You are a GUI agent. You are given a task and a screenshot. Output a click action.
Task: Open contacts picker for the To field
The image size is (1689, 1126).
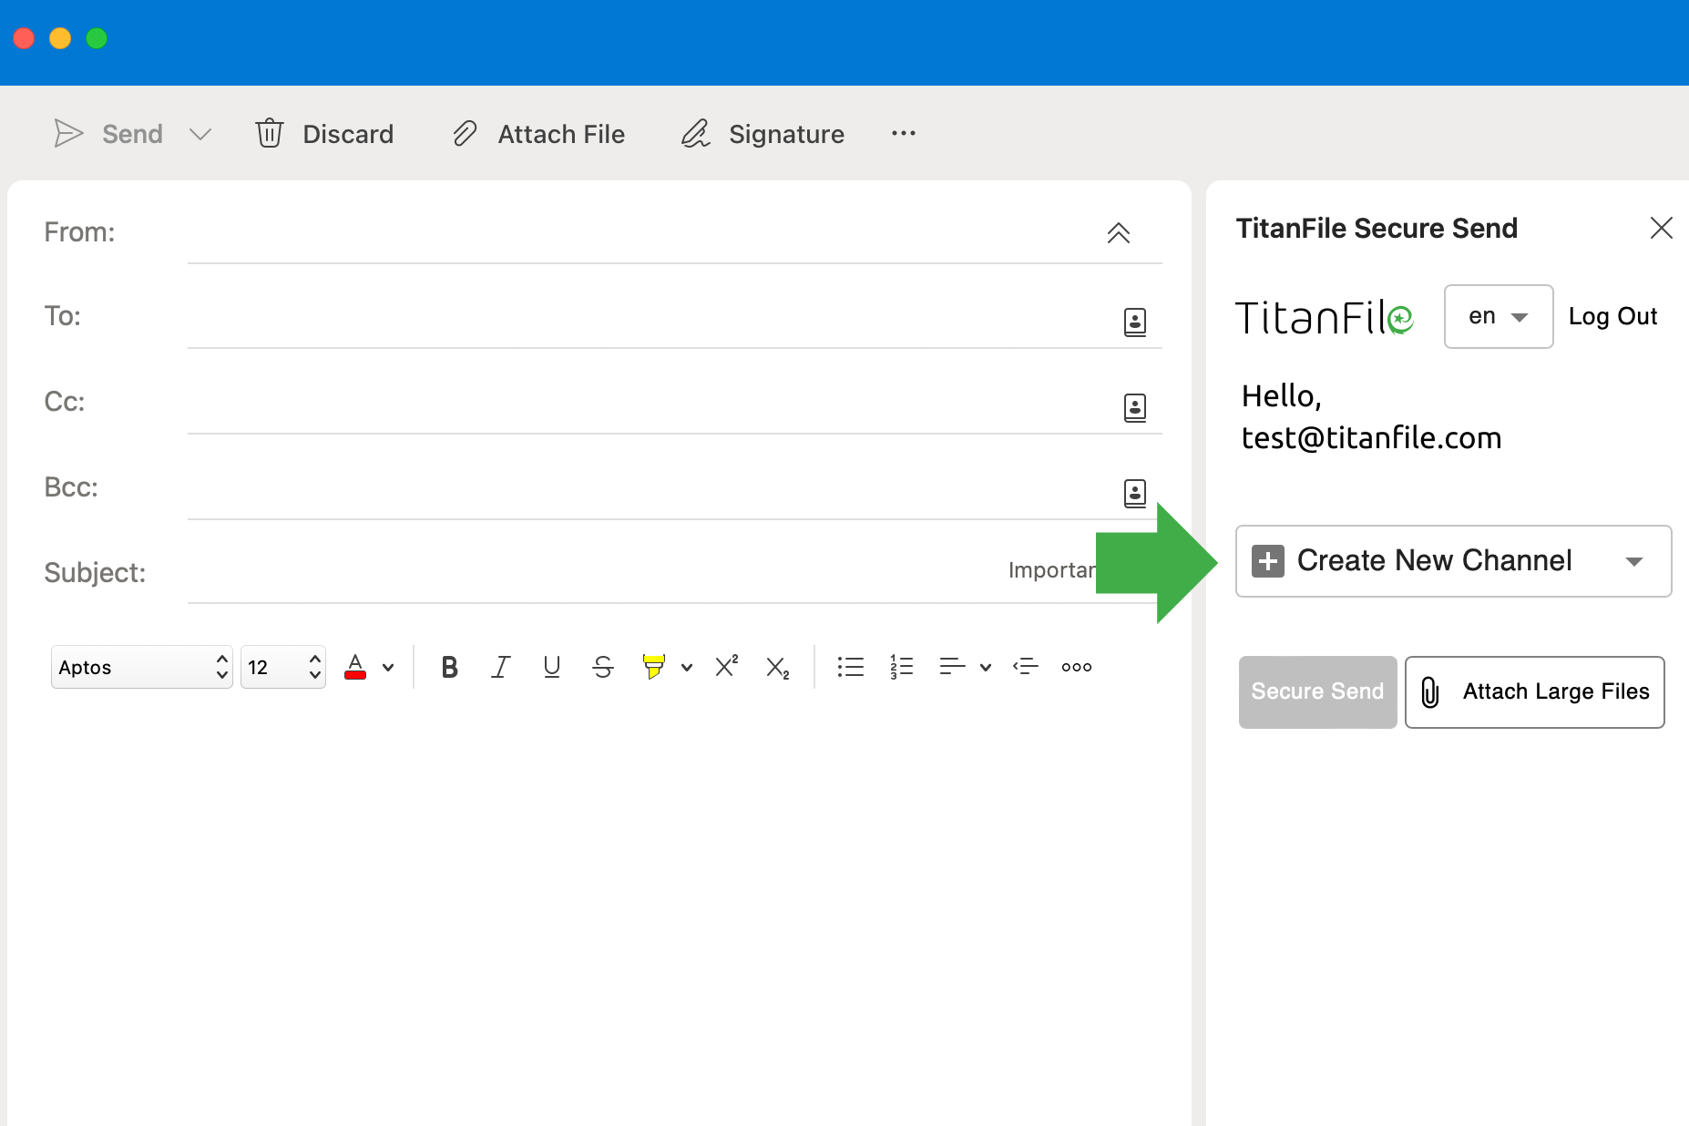pos(1135,322)
